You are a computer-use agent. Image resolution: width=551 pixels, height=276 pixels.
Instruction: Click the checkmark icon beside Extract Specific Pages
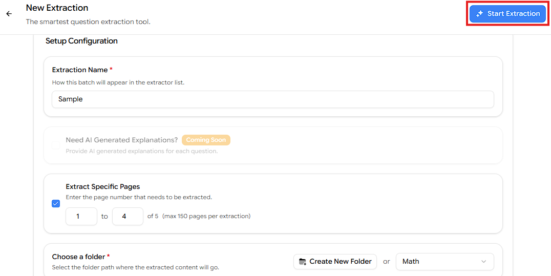56,204
